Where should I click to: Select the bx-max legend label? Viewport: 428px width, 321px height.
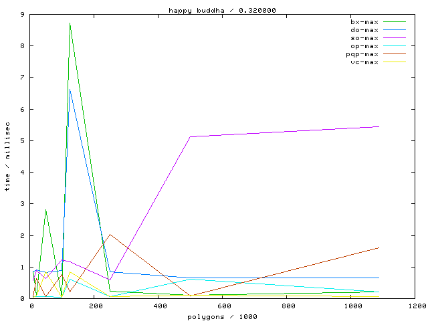pos(364,22)
